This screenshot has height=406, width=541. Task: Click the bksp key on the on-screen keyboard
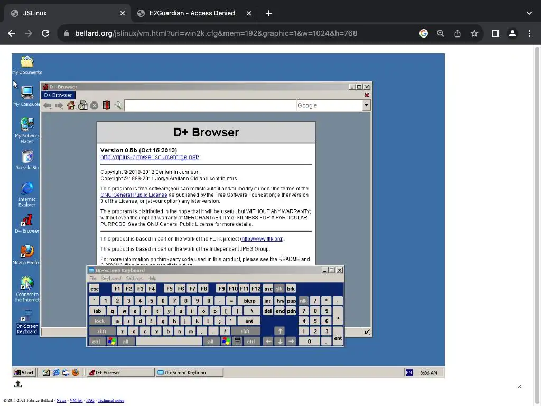[x=249, y=301]
